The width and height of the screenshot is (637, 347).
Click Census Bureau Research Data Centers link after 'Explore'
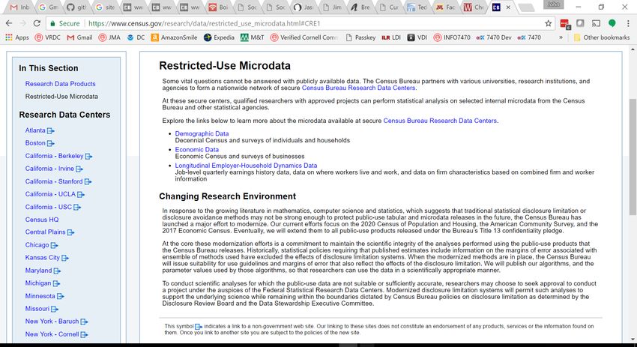click(x=440, y=121)
